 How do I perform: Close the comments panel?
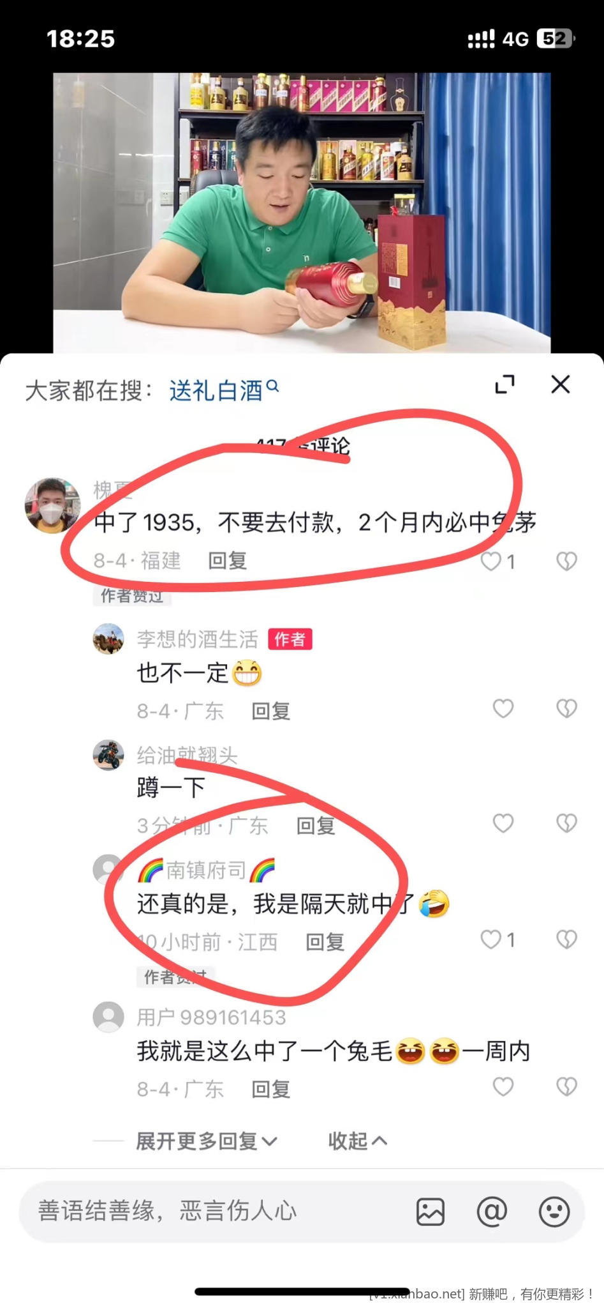coord(561,384)
